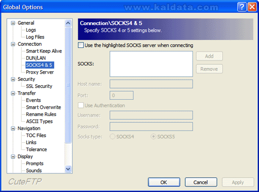Collapse the Security tree node

pyautogui.click(x=13, y=79)
